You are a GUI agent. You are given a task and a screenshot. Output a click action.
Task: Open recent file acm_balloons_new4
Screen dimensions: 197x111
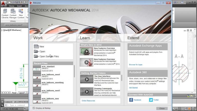click(x=53, y=77)
